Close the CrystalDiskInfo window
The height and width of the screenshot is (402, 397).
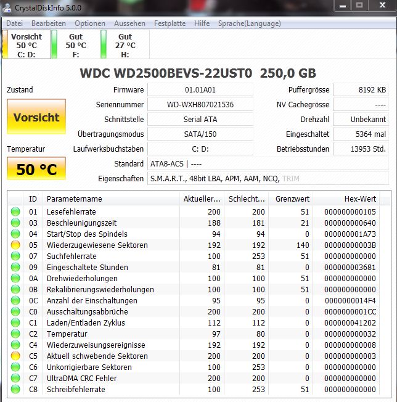click(383, 6)
